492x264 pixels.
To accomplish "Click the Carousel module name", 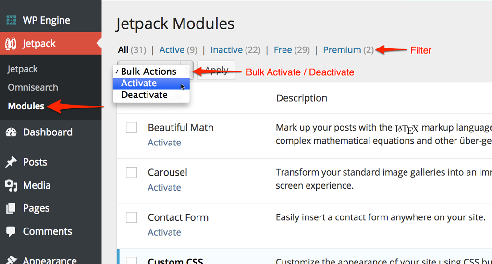I will click(x=168, y=172).
